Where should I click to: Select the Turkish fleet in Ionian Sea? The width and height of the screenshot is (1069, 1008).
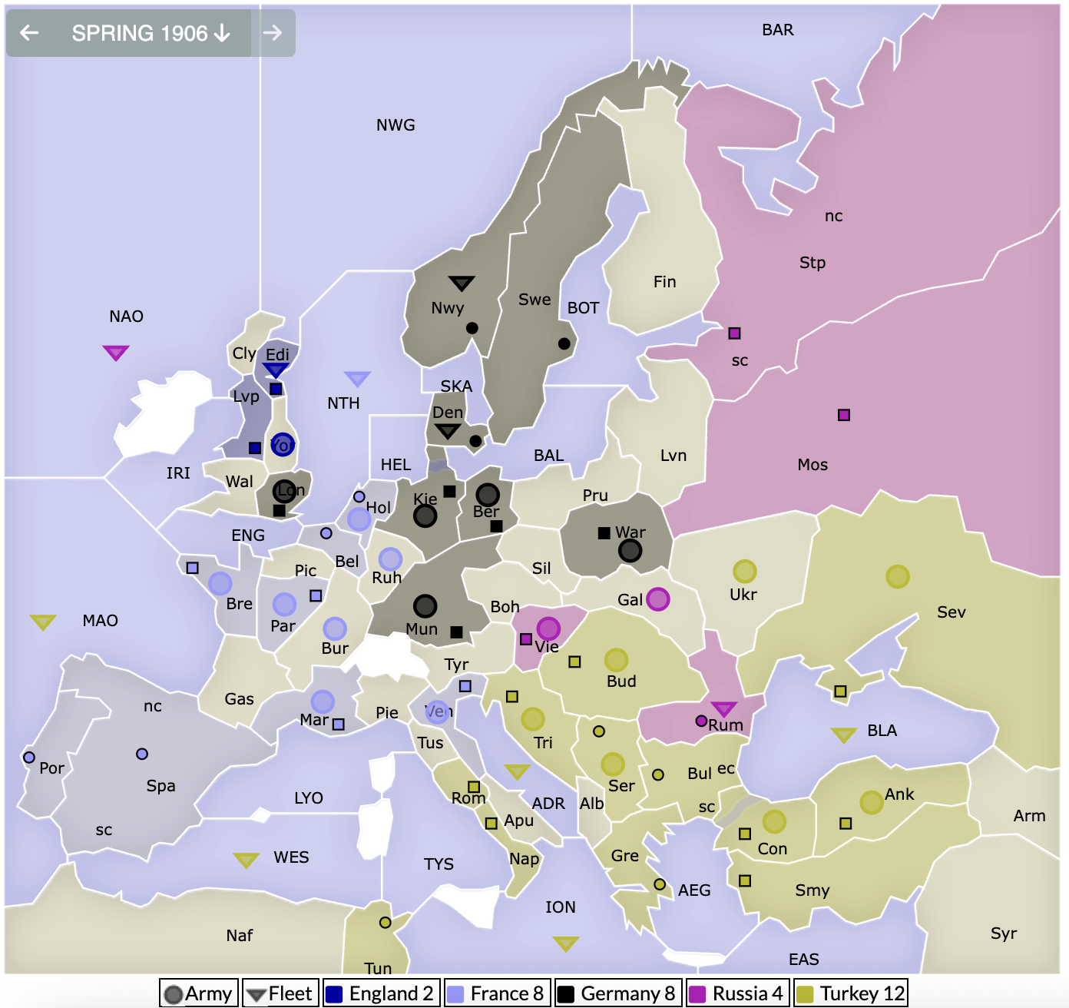566,943
